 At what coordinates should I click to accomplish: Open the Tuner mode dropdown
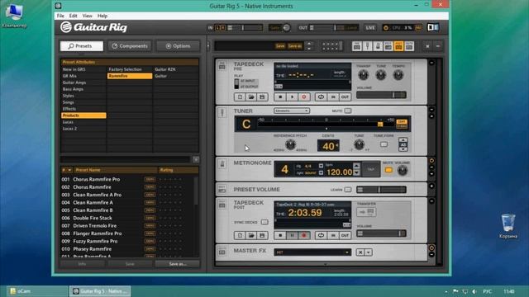[292, 111]
